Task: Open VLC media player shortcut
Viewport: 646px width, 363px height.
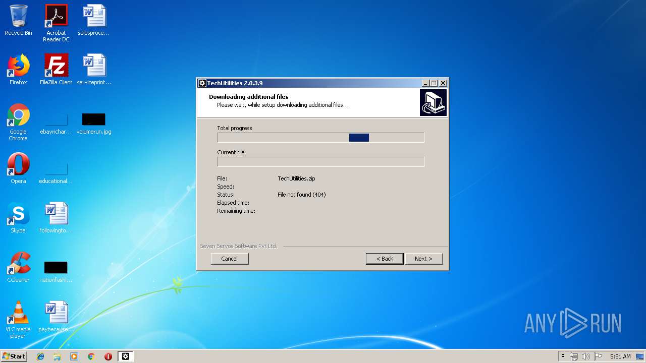Action: [x=18, y=320]
